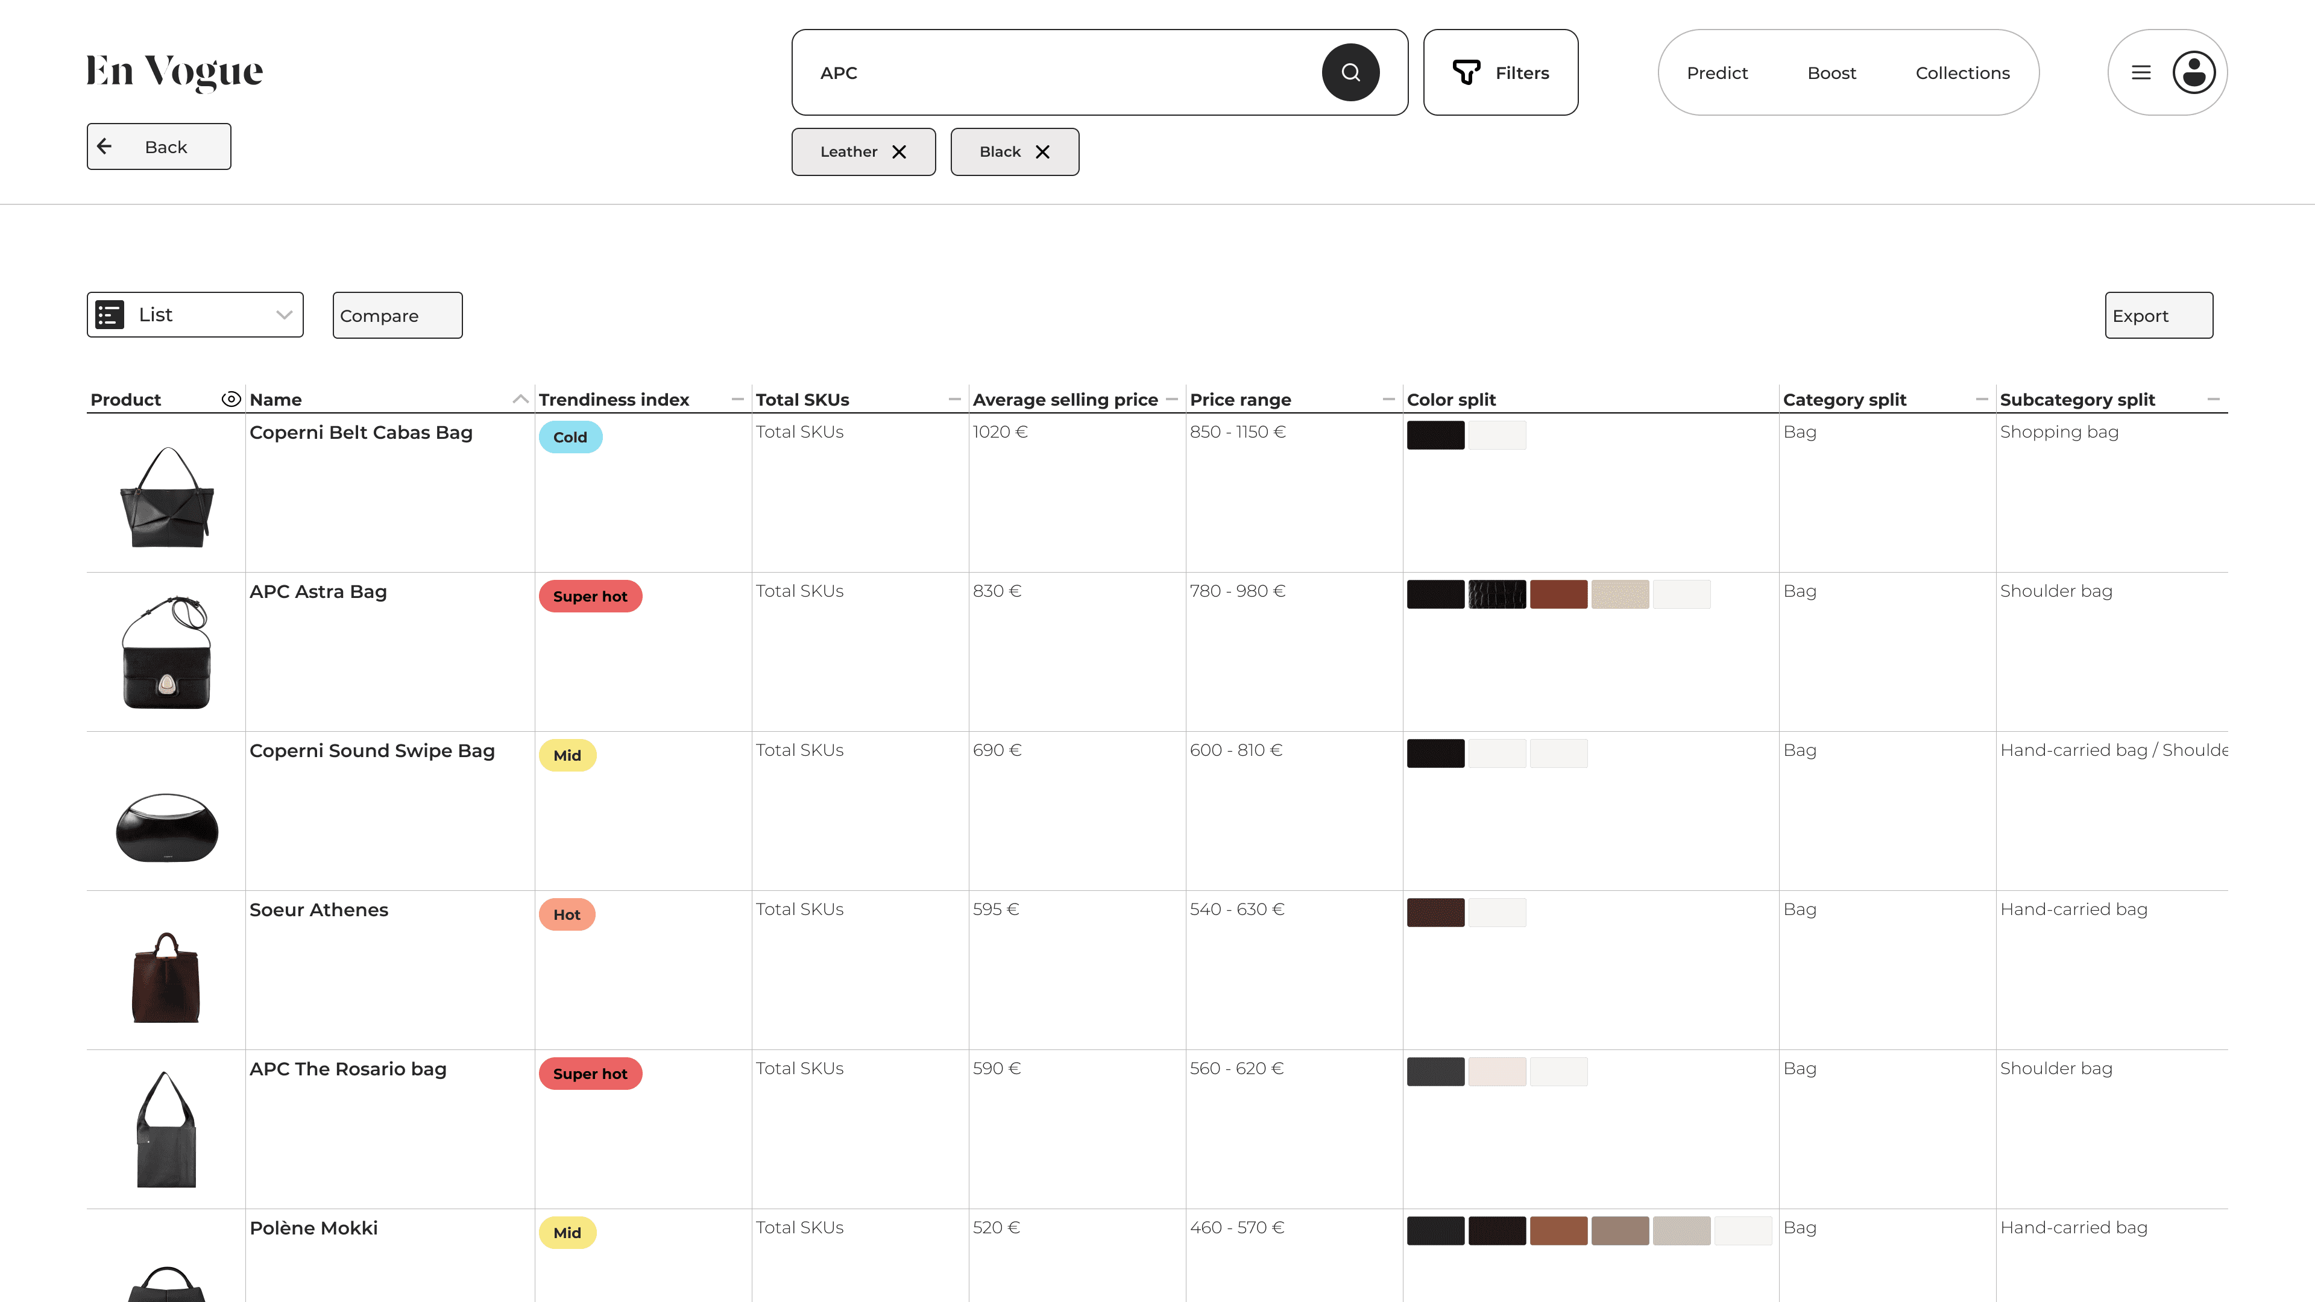
Task: Toggle Product column eye icon
Action: click(x=231, y=399)
